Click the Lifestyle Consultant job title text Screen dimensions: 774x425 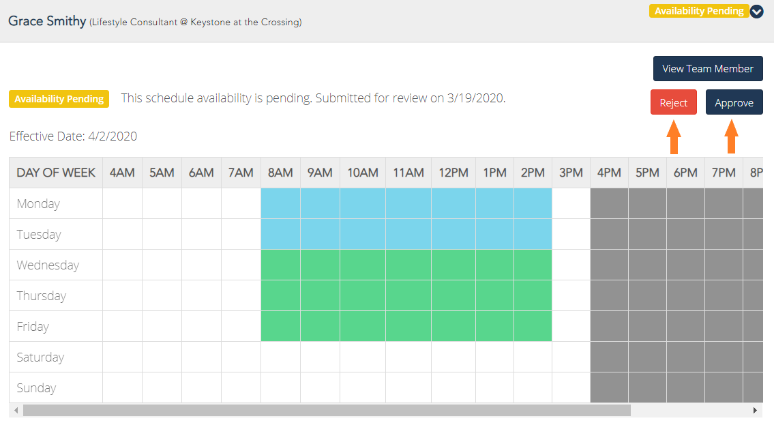(x=196, y=23)
